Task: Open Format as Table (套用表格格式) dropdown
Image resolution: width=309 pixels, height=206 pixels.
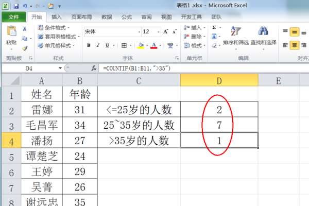Action: click(59, 37)
